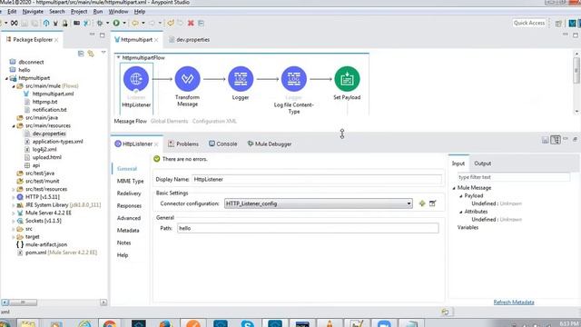Open the Redelivery settings section
581x327 pixels.
pyautogui.click(x=129, y=193)
